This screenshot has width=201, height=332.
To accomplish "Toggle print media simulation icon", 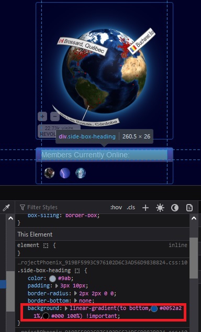I will coord(189,208).
